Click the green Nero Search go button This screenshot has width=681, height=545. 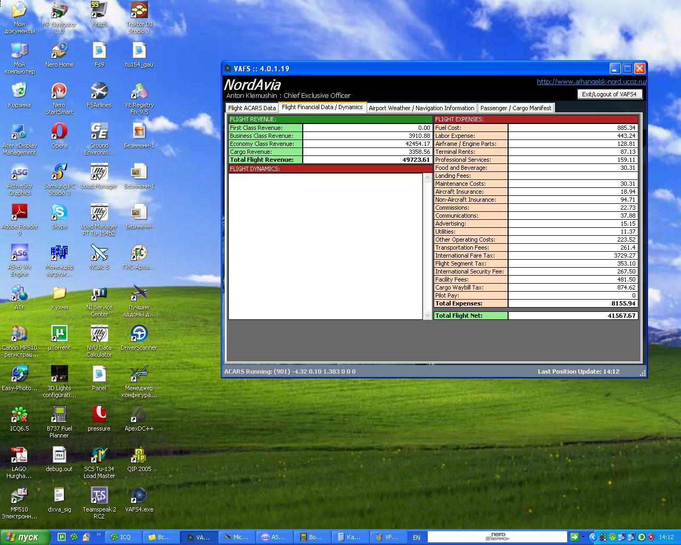575,537
